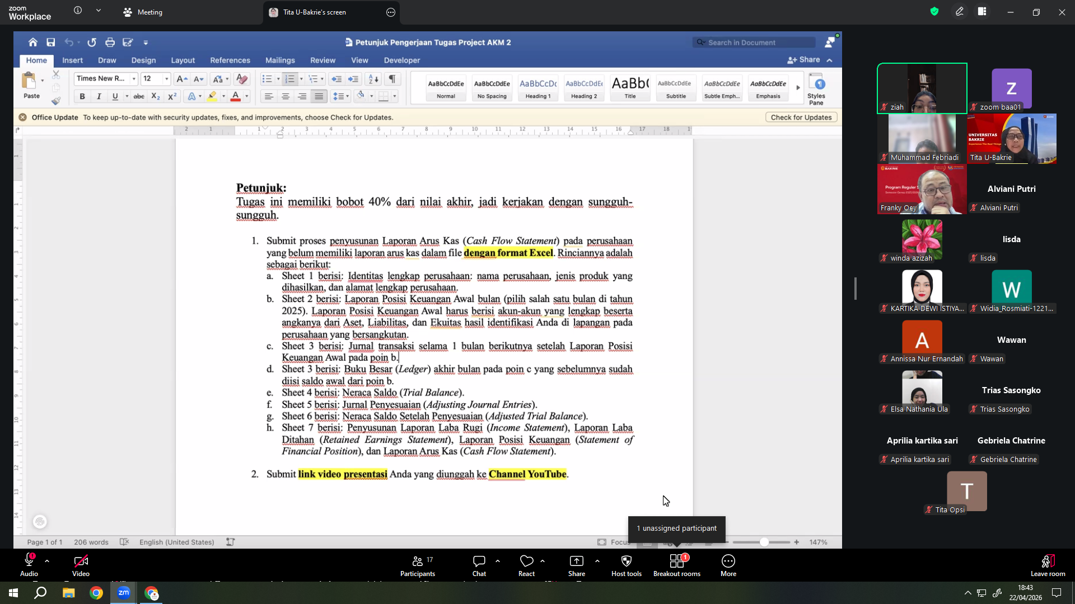Select Franky Oey video thumbnail

(x=922, y=189)
